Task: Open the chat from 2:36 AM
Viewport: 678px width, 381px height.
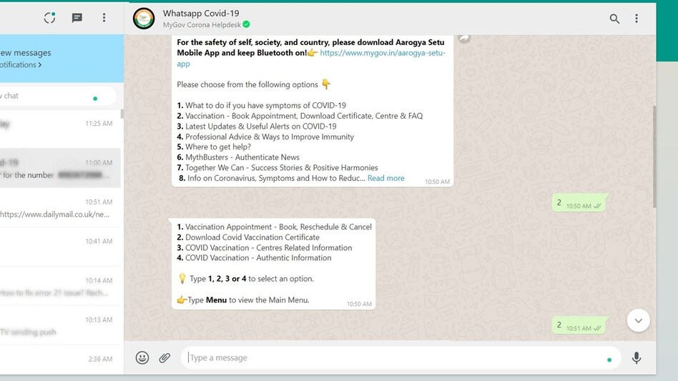Action: pyautogui.click(x=60, y=360)
